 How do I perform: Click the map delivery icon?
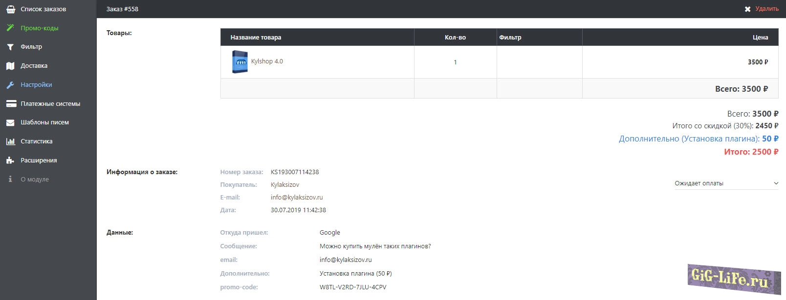pos(10,66)
